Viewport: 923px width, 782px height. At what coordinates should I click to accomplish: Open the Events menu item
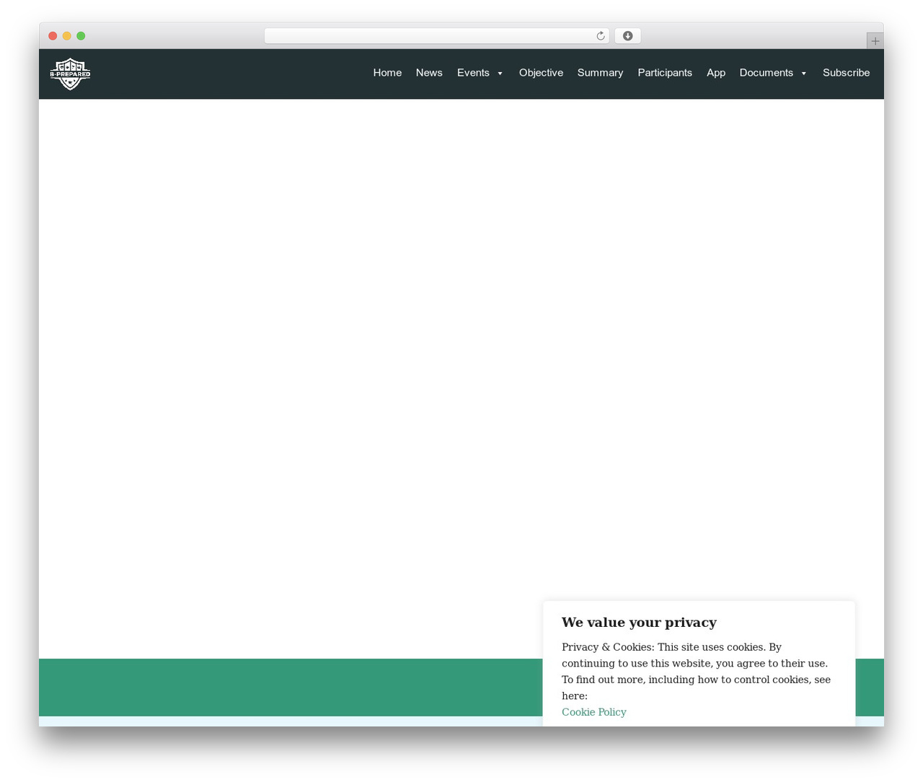coord(473,73)
